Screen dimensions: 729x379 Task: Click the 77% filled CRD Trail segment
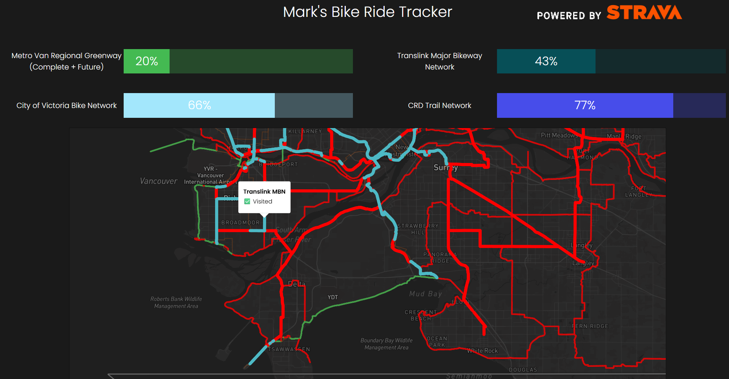tap(585, 105)
